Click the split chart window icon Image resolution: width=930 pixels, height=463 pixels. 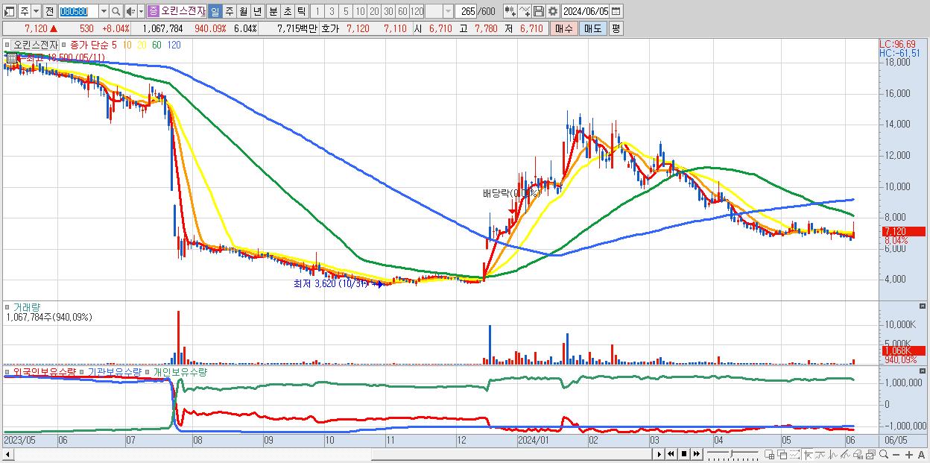[770, 455]
